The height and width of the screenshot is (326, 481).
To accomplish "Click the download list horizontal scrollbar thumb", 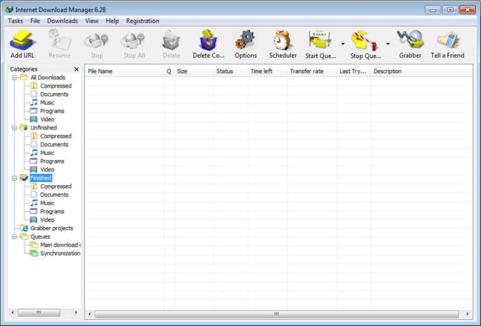I will click(x=277, y=314).
